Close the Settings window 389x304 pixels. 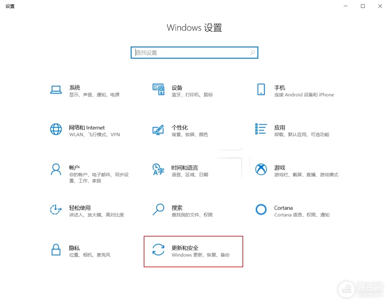click(380, 6)
